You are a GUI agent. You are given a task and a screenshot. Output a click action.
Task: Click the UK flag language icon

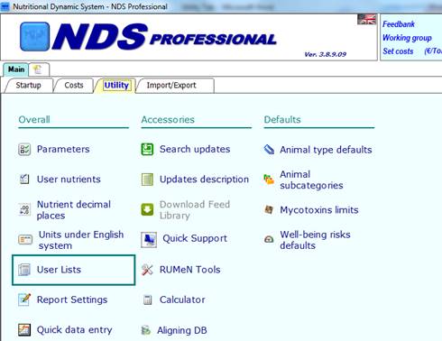366,19
